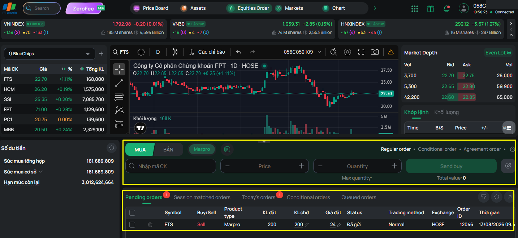Click the edit pencil button next to Send buy

point(508,166)
